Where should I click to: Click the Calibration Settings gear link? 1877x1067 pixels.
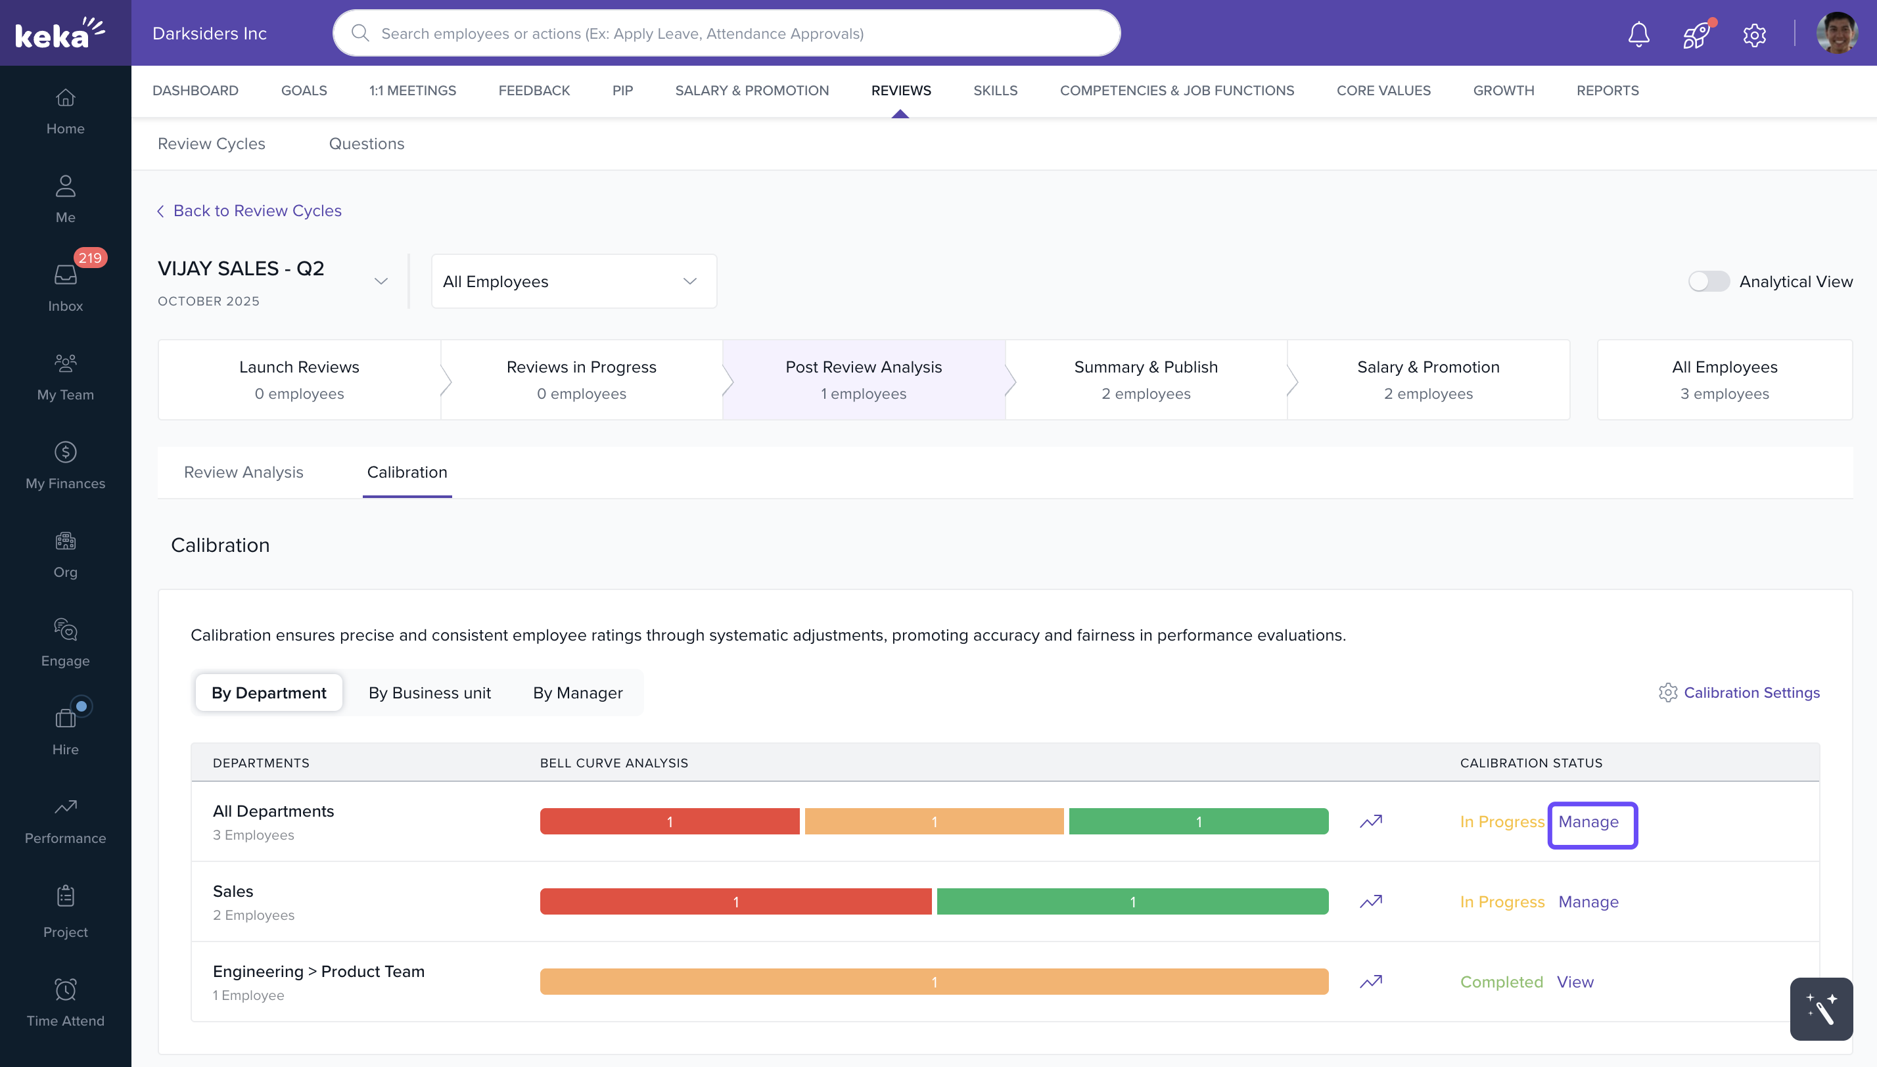pyautogui.click(x=1738, y=692)
